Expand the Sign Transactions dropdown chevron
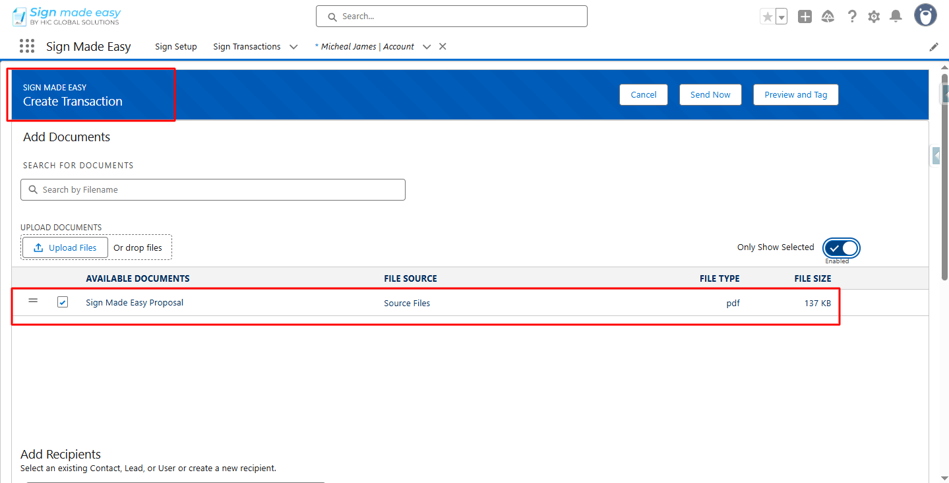This screenshot has height=483, width=949. click(293, 47)
